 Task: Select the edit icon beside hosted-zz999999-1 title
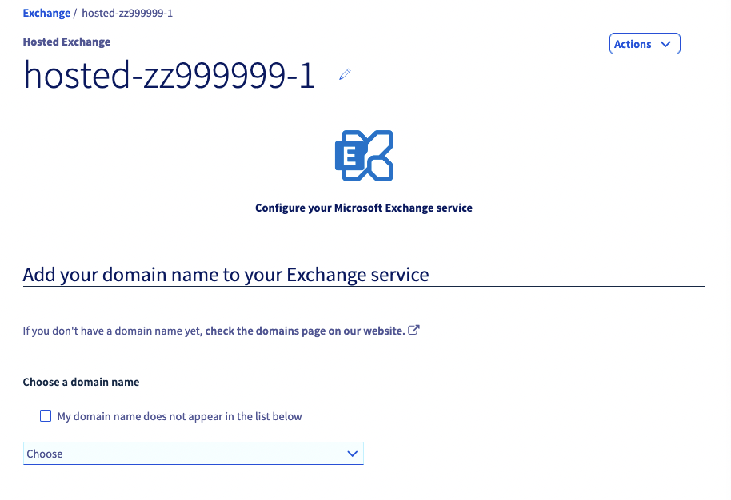tap(345, 73)
